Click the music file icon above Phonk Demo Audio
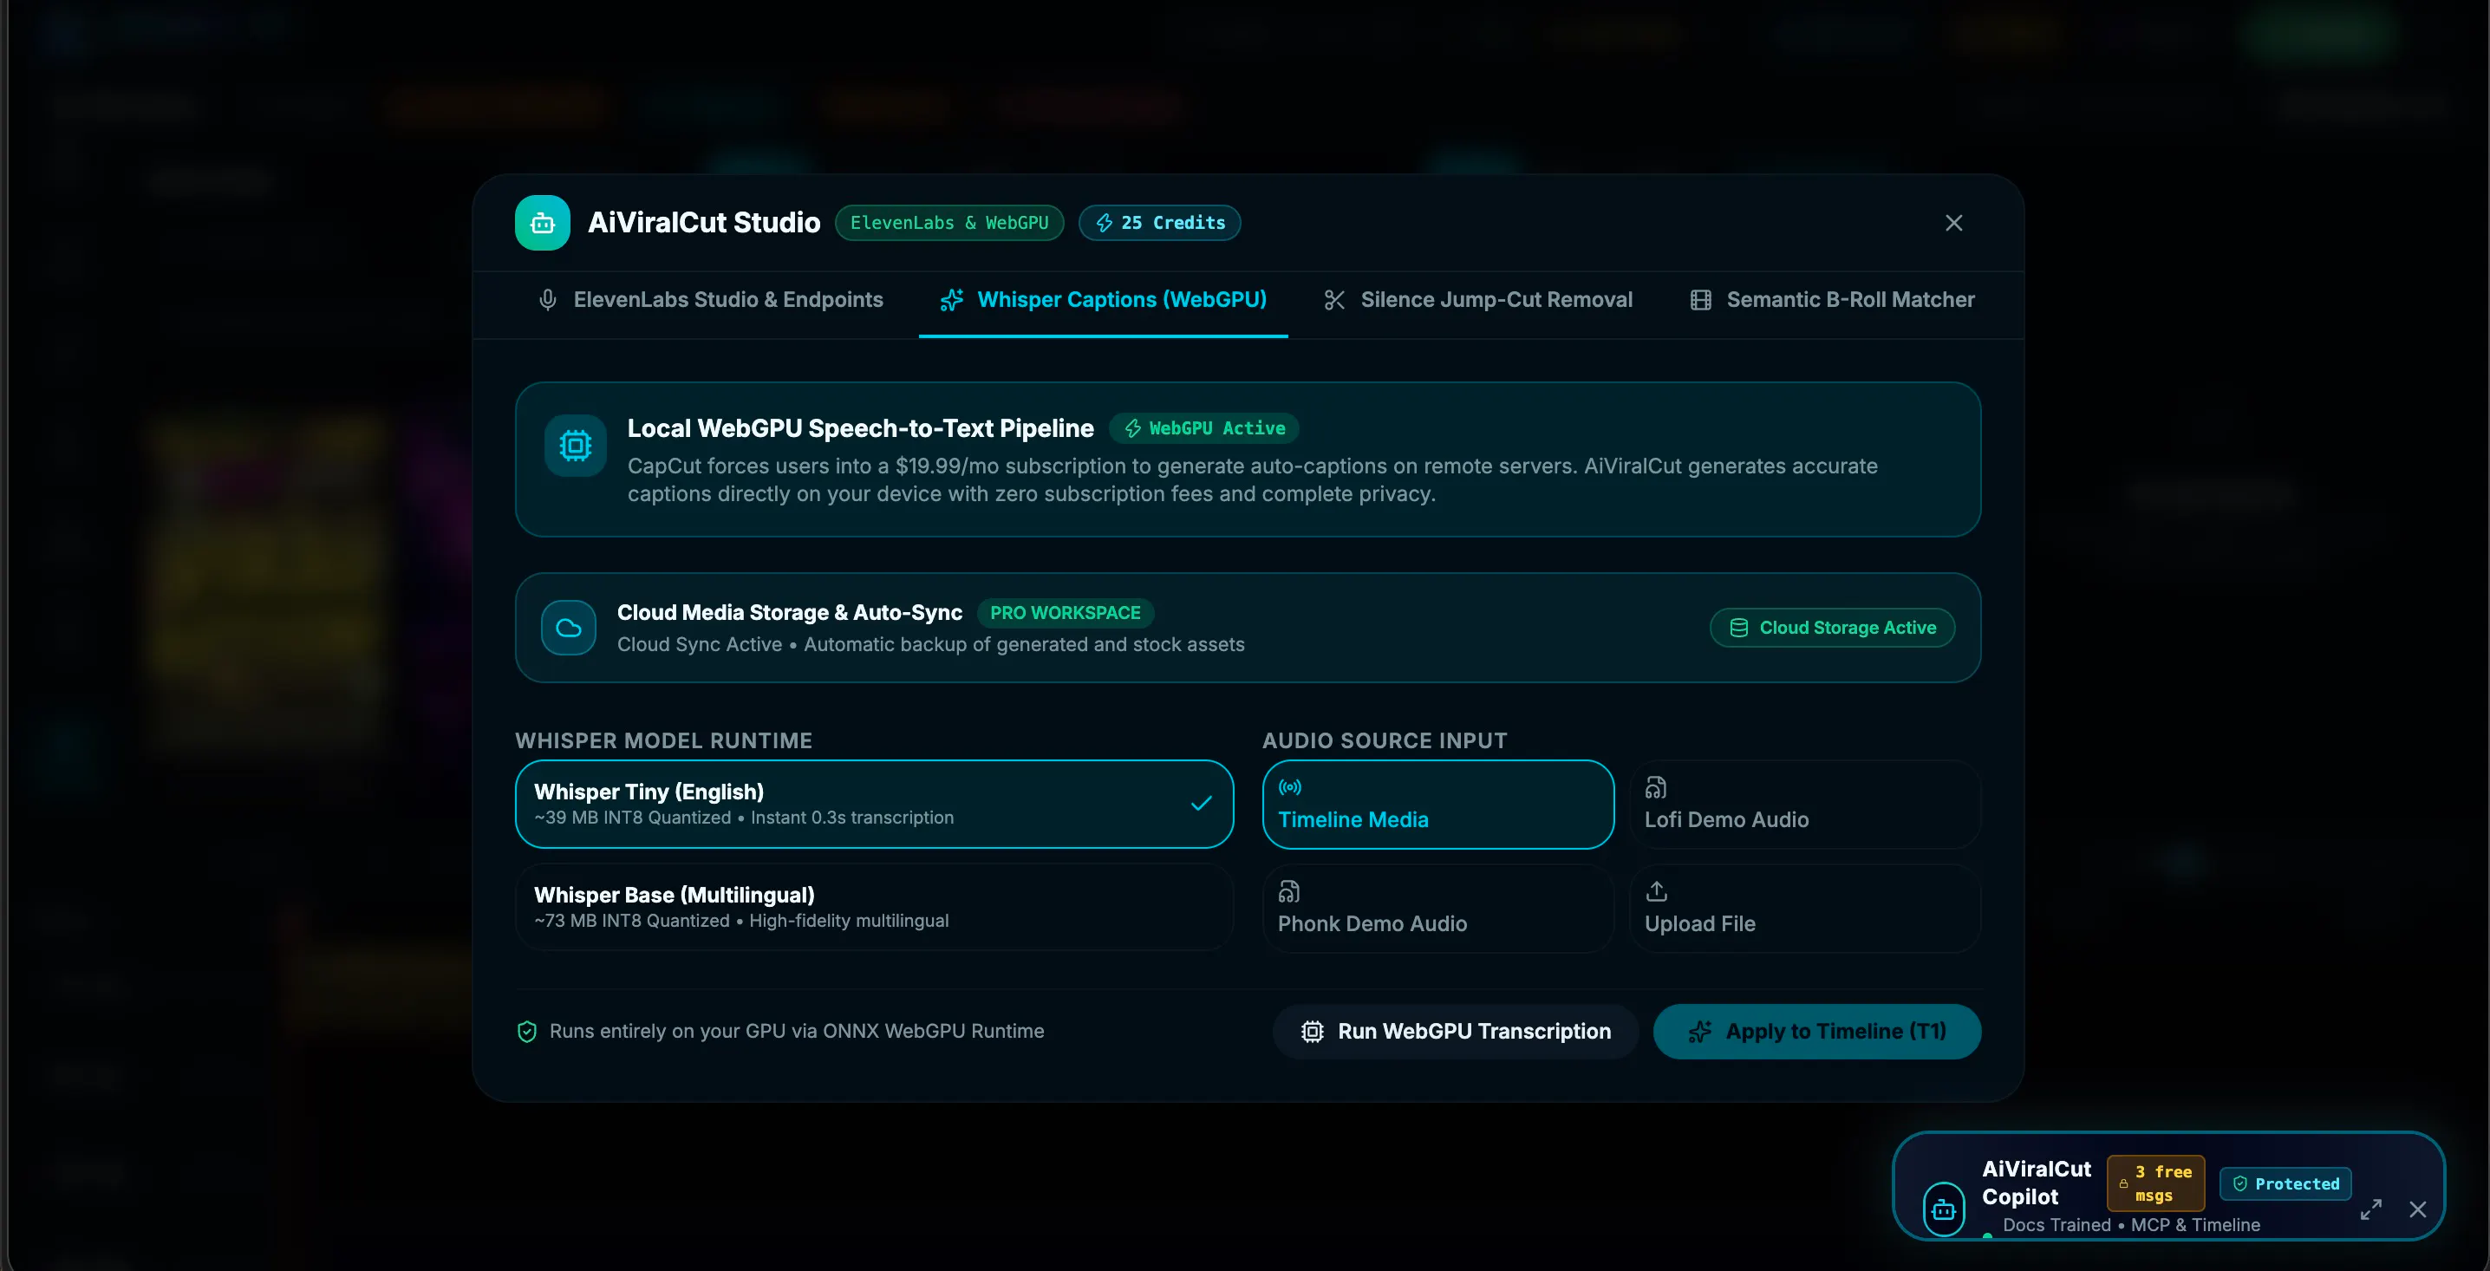This screenshot has height=1271, width=2490. click(1288, 891)
